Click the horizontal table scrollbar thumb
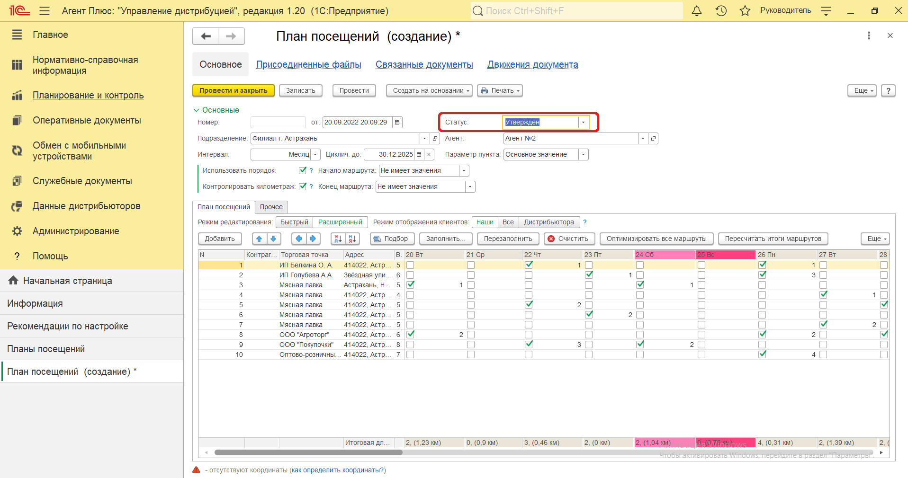The image size is (908, 478). [x=308, y=452]
